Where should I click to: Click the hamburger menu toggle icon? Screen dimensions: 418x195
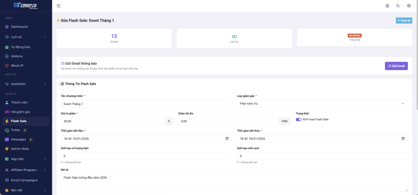[59, 6]
